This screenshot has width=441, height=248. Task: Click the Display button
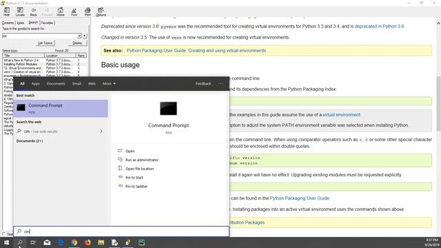coord(77,43)
